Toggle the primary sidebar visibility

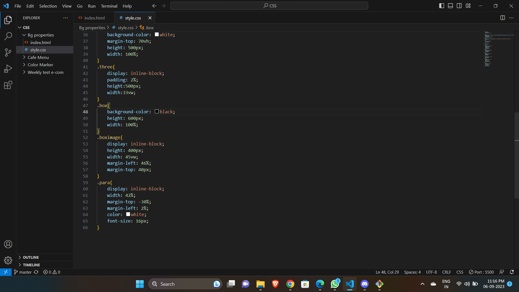tap(442, 5)
